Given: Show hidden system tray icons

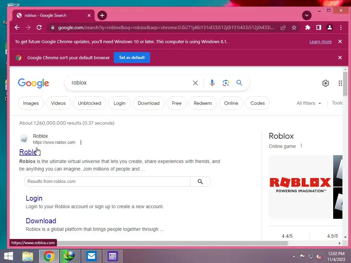Looking at the screenshot, I should coord(294,256).
